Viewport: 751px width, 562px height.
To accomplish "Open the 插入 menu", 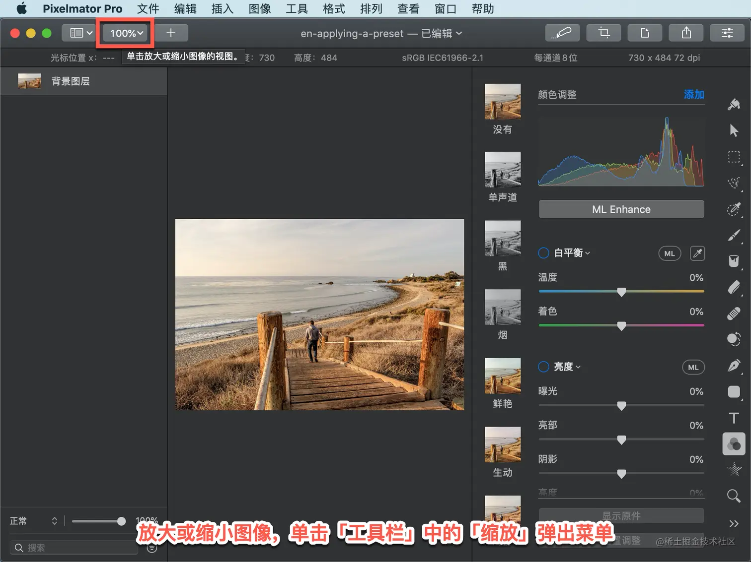I will [223, 9].
